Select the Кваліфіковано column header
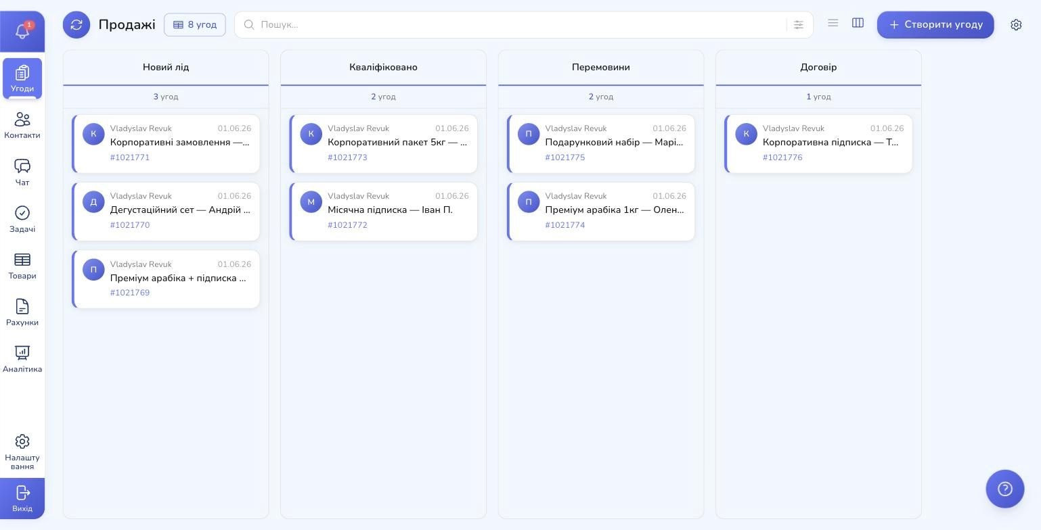 [383, 67]
